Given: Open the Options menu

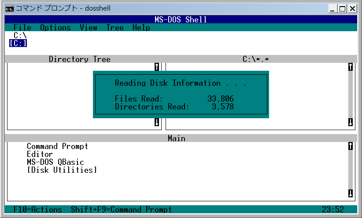Looking at the screenshot, I should pos(55,27).
